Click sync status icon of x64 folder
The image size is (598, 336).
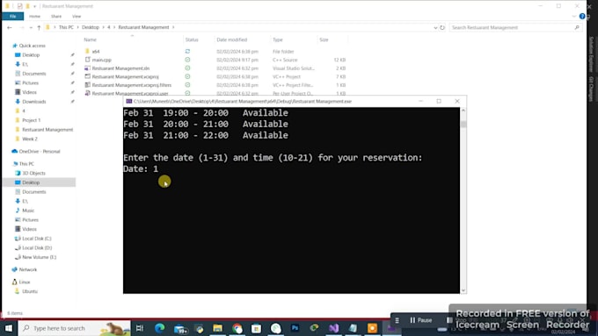point(187,52)
